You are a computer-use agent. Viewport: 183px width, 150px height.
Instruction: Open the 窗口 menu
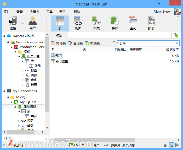(62, 12)
